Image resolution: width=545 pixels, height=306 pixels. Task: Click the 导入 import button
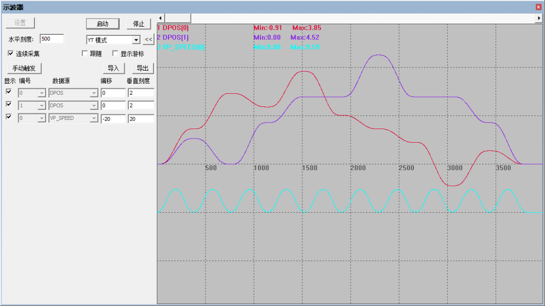point(114,68)
